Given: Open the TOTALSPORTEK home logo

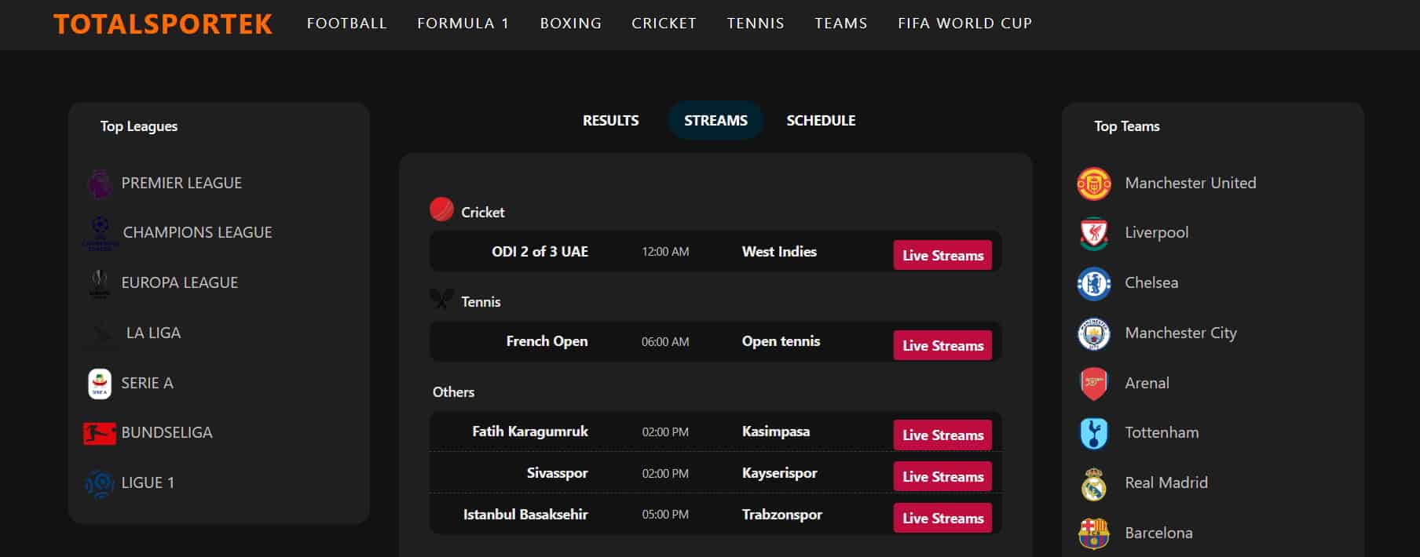Looking at the screenshot, I should 163,24.
